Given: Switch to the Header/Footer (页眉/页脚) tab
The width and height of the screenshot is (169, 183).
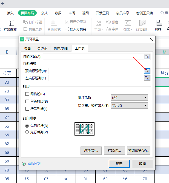Looking at the screenshot, I should pyautogui.click(x=61, y=48).
